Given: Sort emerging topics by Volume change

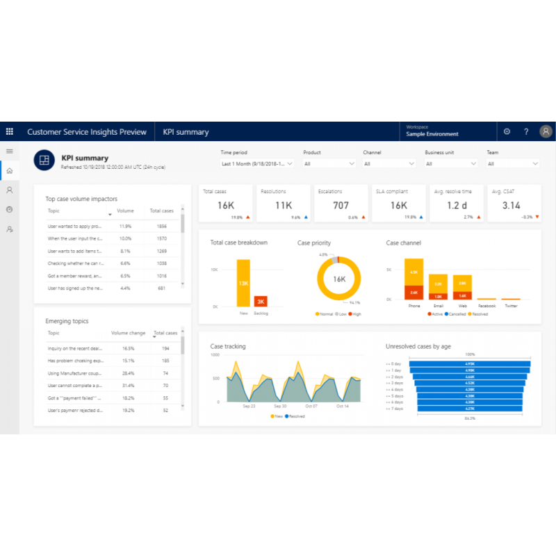Looking at the screenshot, I should (128, 333).
